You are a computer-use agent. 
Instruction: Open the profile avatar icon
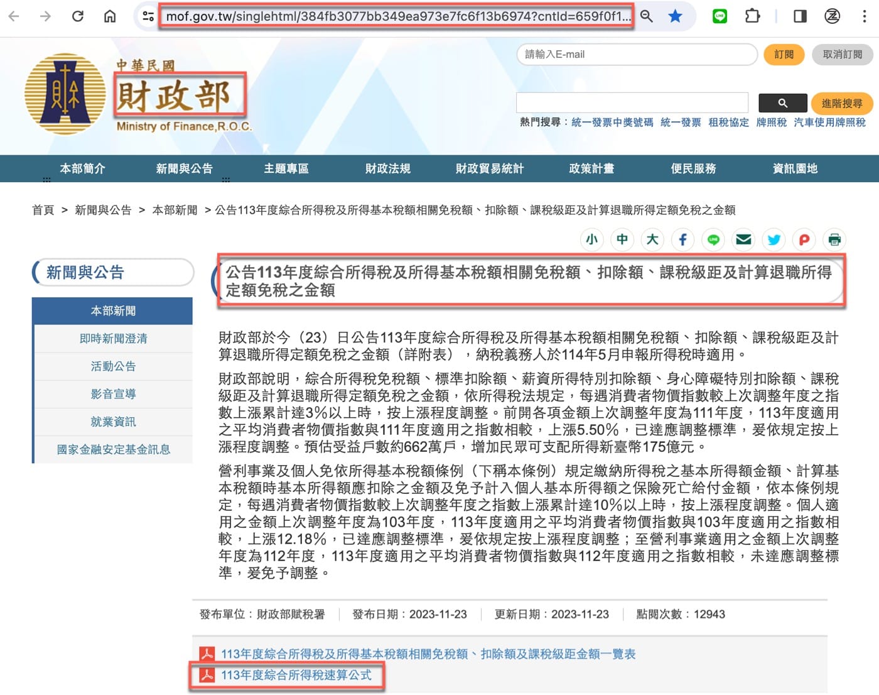[833, 16]
